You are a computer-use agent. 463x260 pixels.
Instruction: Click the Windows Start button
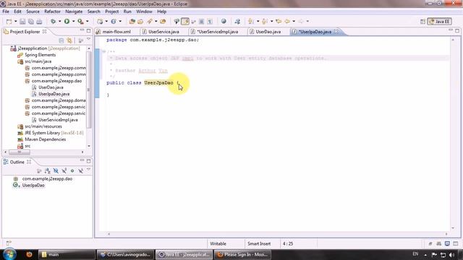(9, 254)
